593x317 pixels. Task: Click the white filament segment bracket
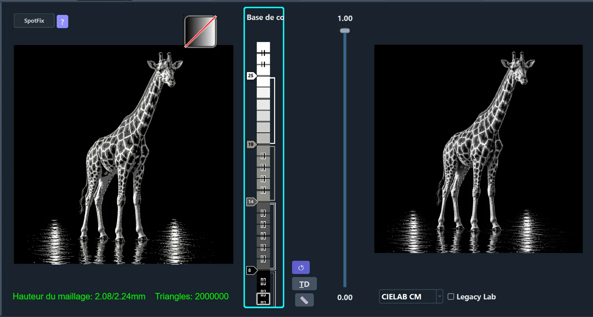coord(272,111)
